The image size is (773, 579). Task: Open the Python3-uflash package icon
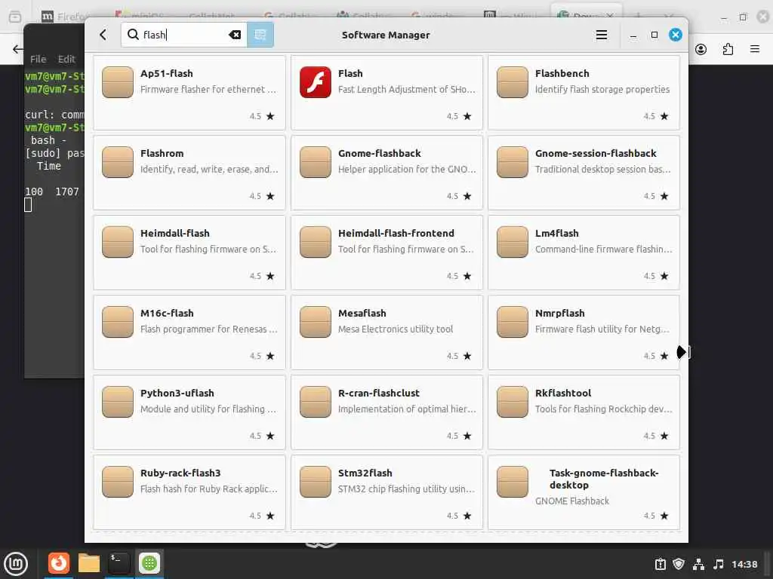(117, 402)
